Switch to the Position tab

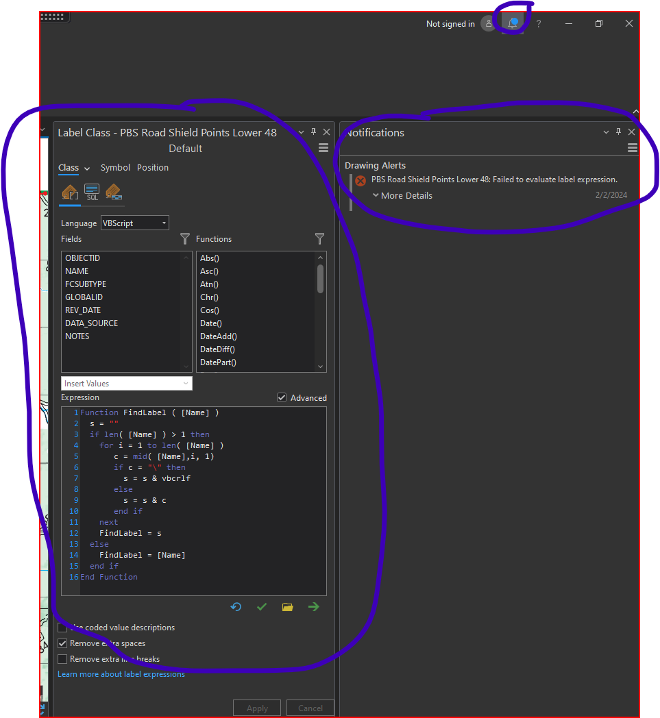[153, 168]
